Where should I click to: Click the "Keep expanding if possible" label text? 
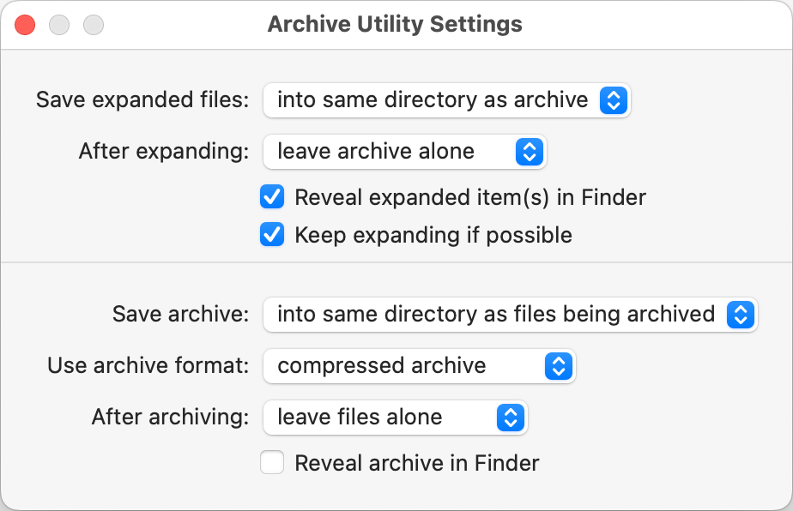pos(433,235)
